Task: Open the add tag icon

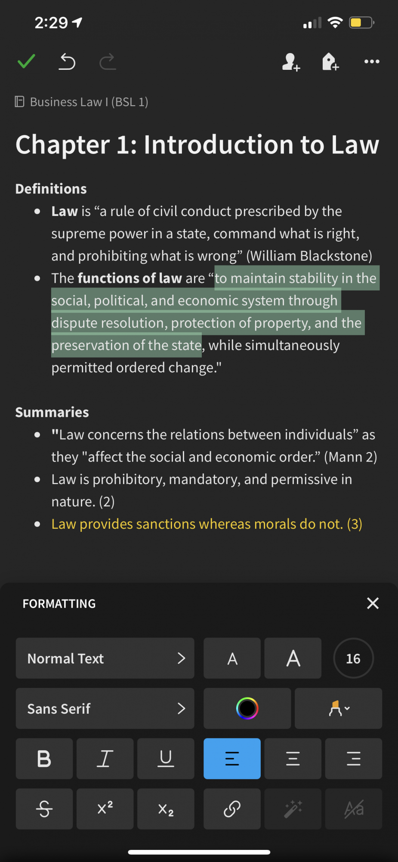Action: [330, 62]
